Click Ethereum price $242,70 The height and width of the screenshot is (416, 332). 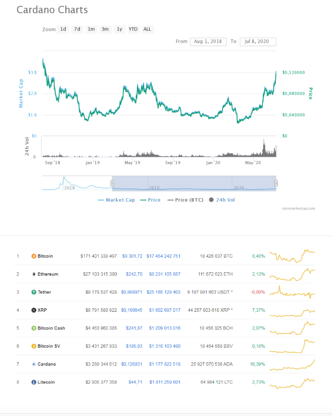pyautogui.click(x=134, y=274)
